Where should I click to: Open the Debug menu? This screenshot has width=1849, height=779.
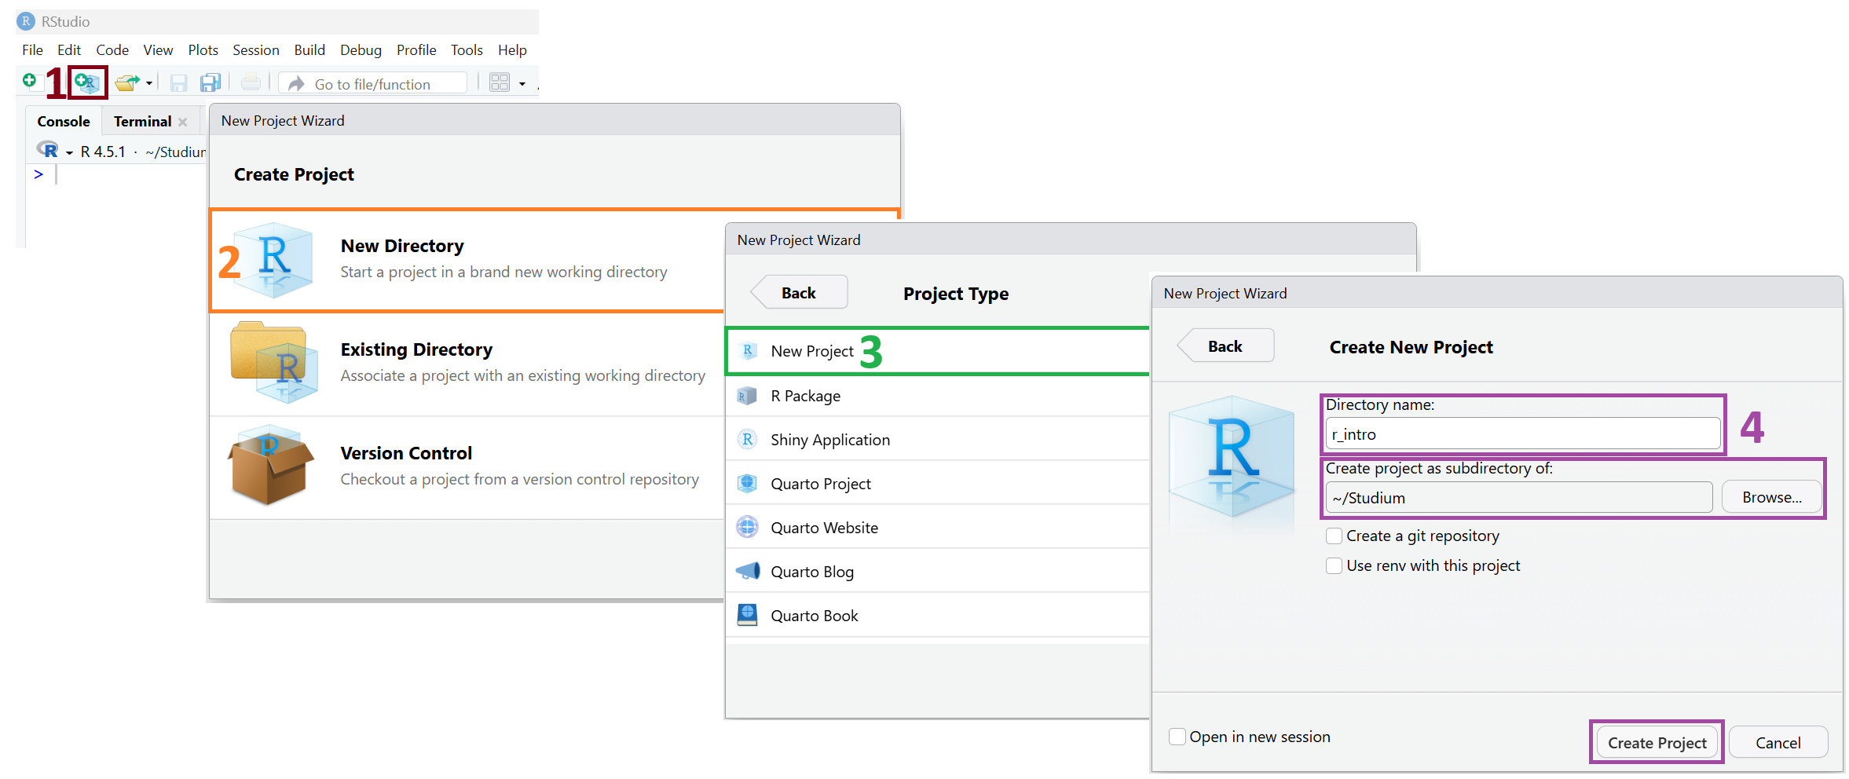(361, 50)
